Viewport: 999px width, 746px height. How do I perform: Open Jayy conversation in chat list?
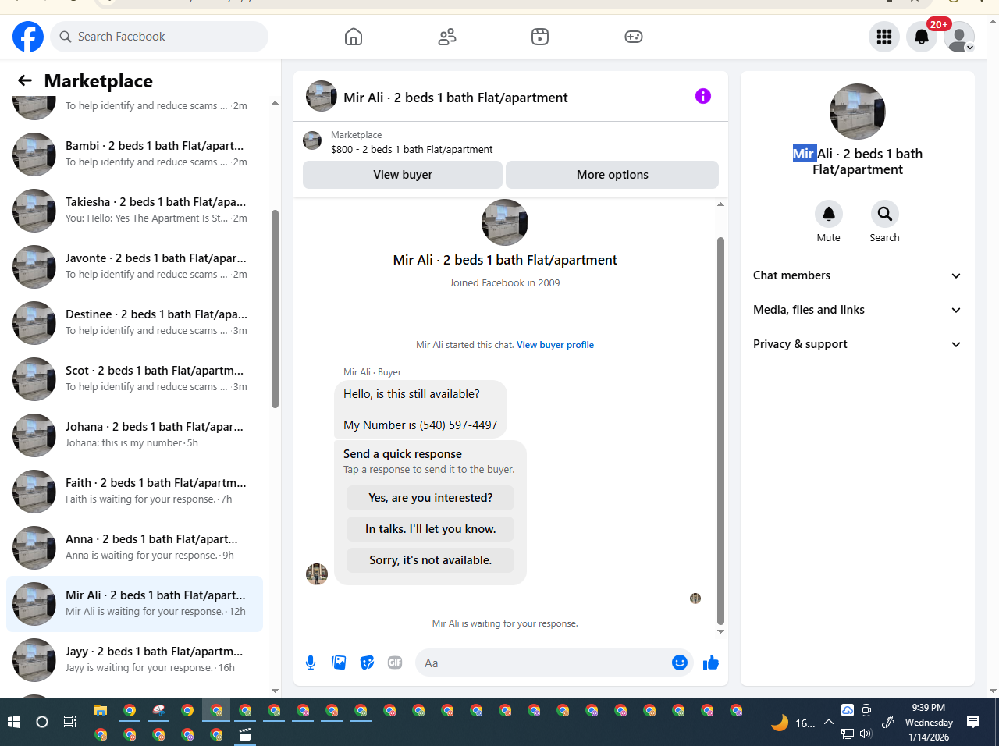pyautogui.click(x=134, y=660)
